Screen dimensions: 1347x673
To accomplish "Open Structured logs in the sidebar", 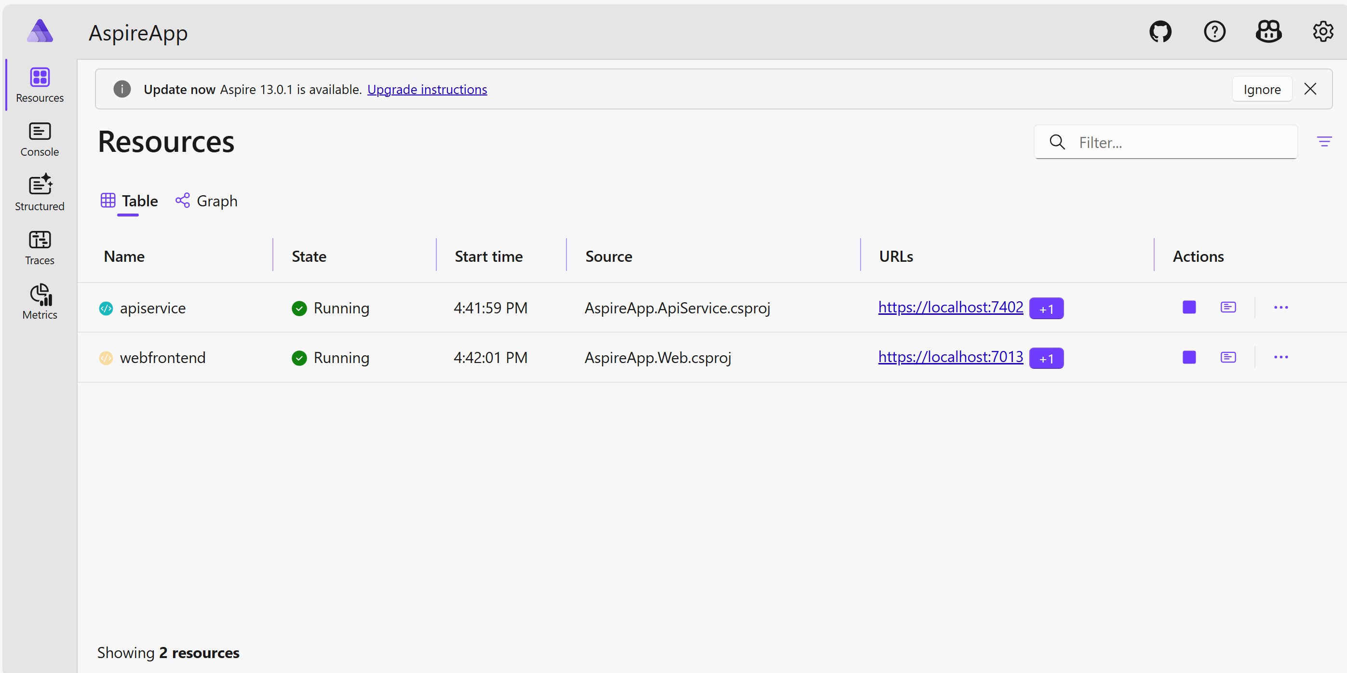I will [x=40, y=193].
